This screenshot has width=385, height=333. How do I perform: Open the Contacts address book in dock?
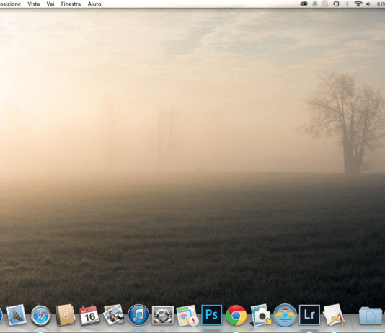click(x=65, y=315)
